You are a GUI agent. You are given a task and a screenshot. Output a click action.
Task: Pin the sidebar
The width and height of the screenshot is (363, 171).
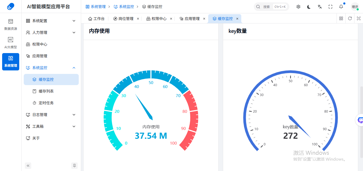point(74,166)
